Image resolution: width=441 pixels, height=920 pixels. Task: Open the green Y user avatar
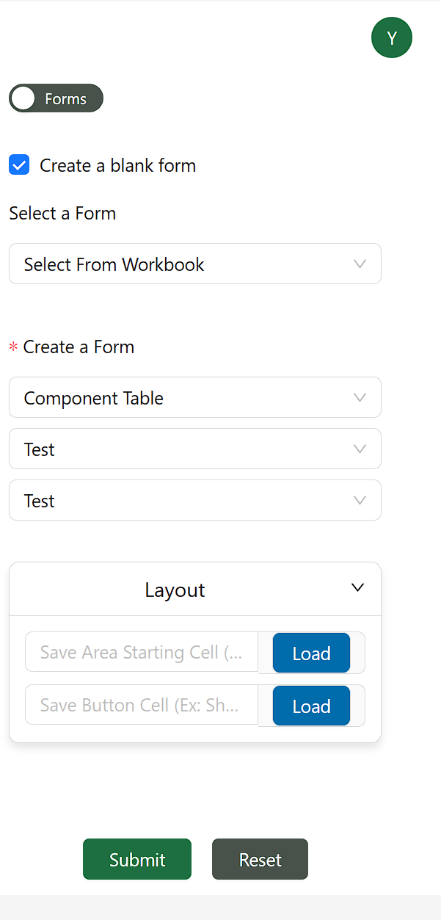point(392,37)
